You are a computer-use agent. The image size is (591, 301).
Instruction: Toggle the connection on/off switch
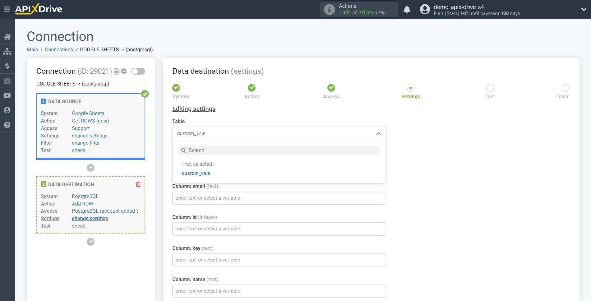(138, 71)
